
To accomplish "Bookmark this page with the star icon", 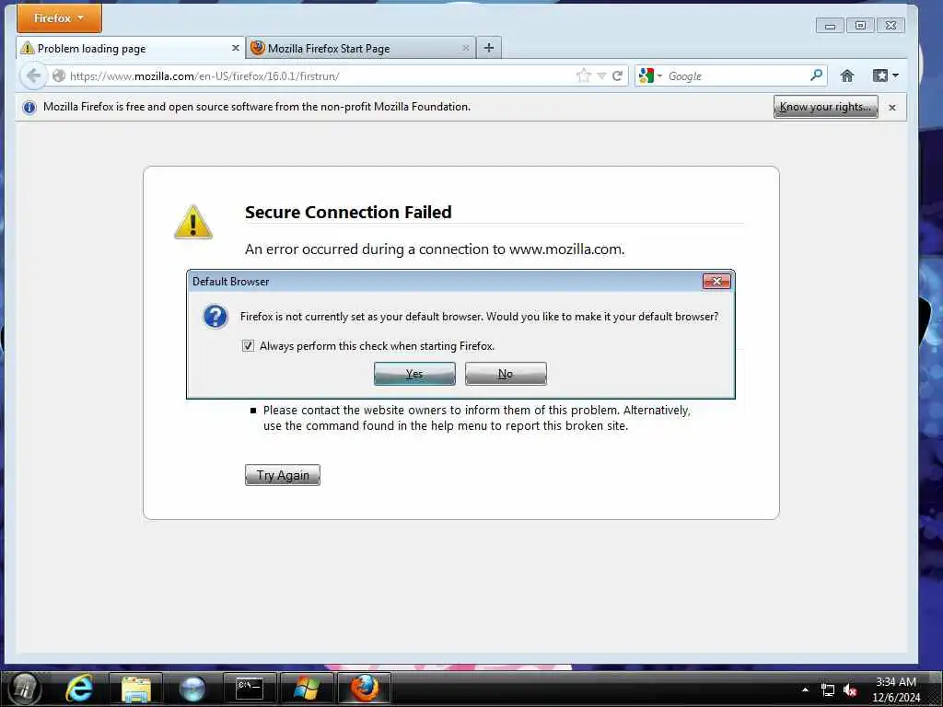I will point(583,75).
